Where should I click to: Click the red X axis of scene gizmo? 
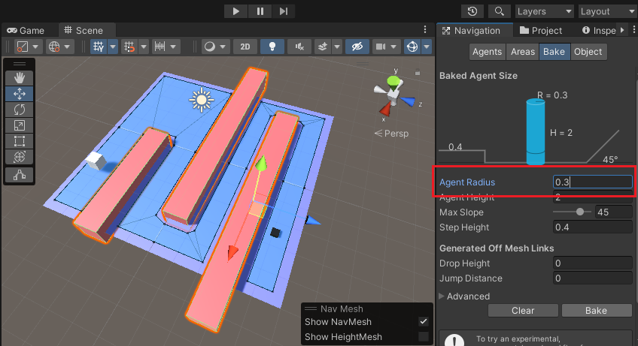click(x=385, y=110)
